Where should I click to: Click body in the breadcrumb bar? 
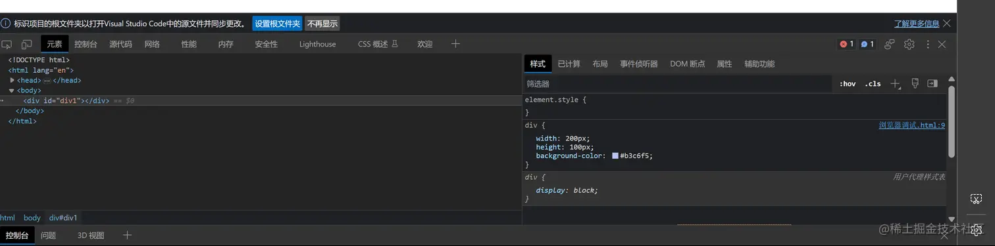[32, 218]
